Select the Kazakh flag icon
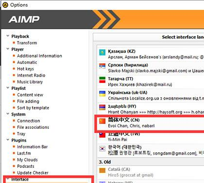Screen dimensions: 204x183 102,52
